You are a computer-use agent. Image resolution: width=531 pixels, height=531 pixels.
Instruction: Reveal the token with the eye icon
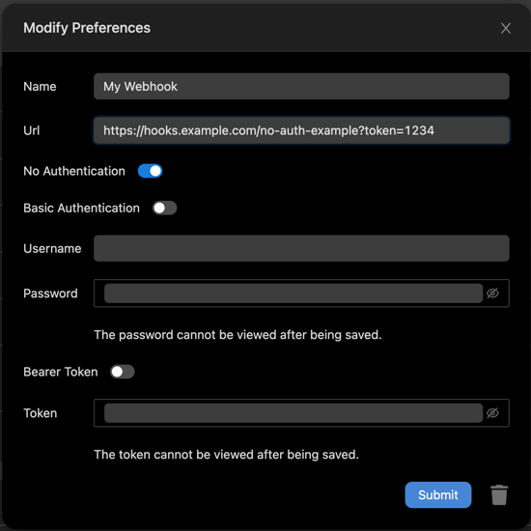492,413
